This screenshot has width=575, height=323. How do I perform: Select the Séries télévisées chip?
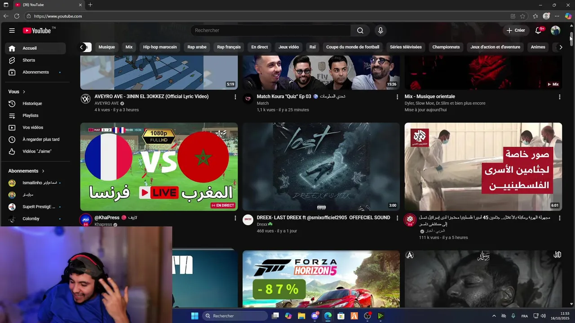click(406, 47)
